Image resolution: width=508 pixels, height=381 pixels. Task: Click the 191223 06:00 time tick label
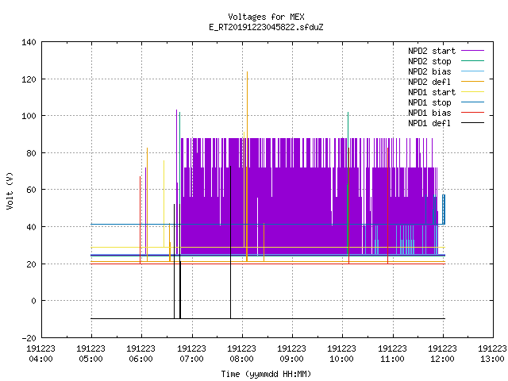tap(141, 354)
